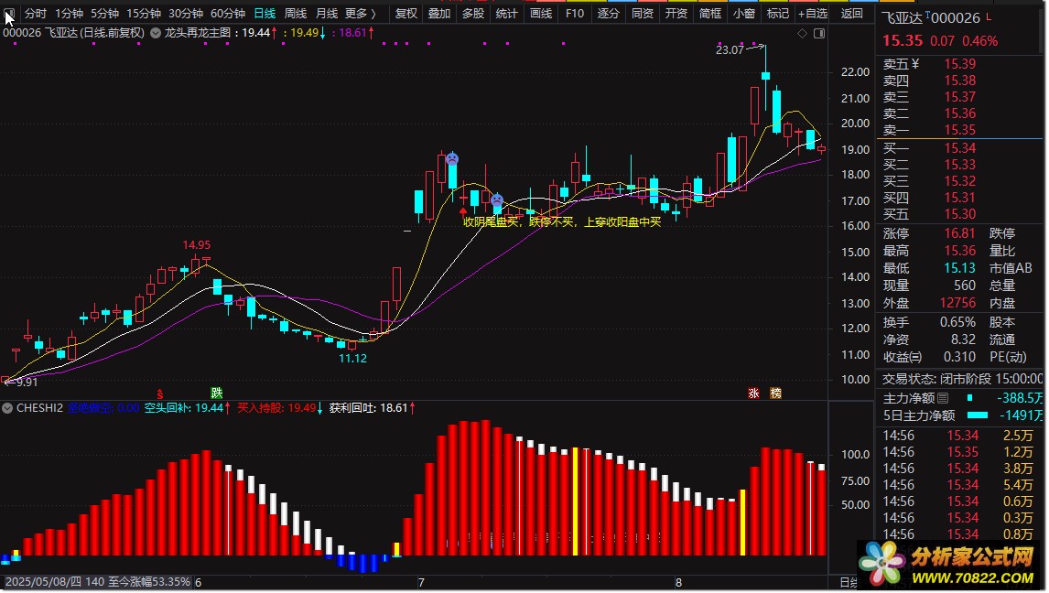
Task: Click the orange 榜 marker below chart
Action: coord(776,394)
